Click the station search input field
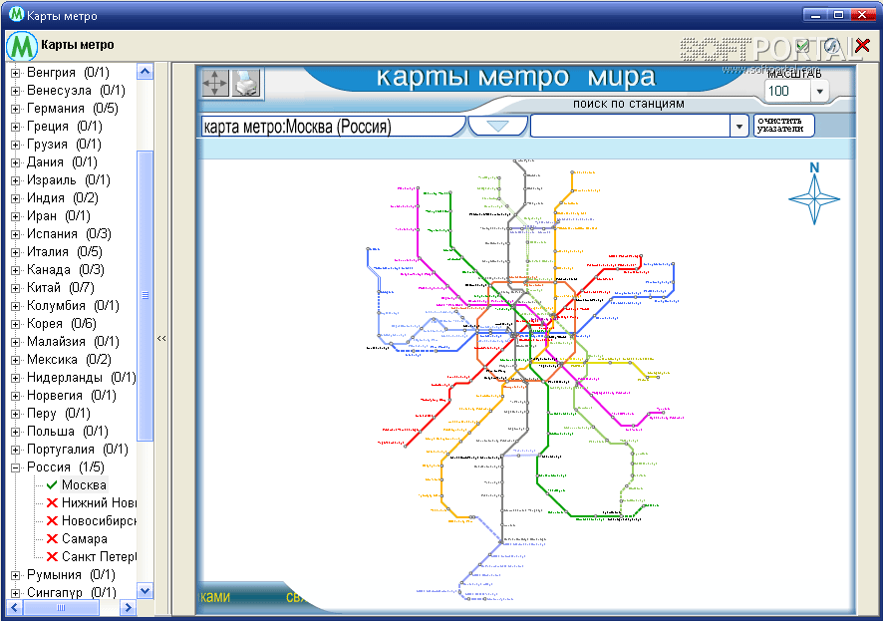The image size is (883, 621). click(x=630, y=126)
